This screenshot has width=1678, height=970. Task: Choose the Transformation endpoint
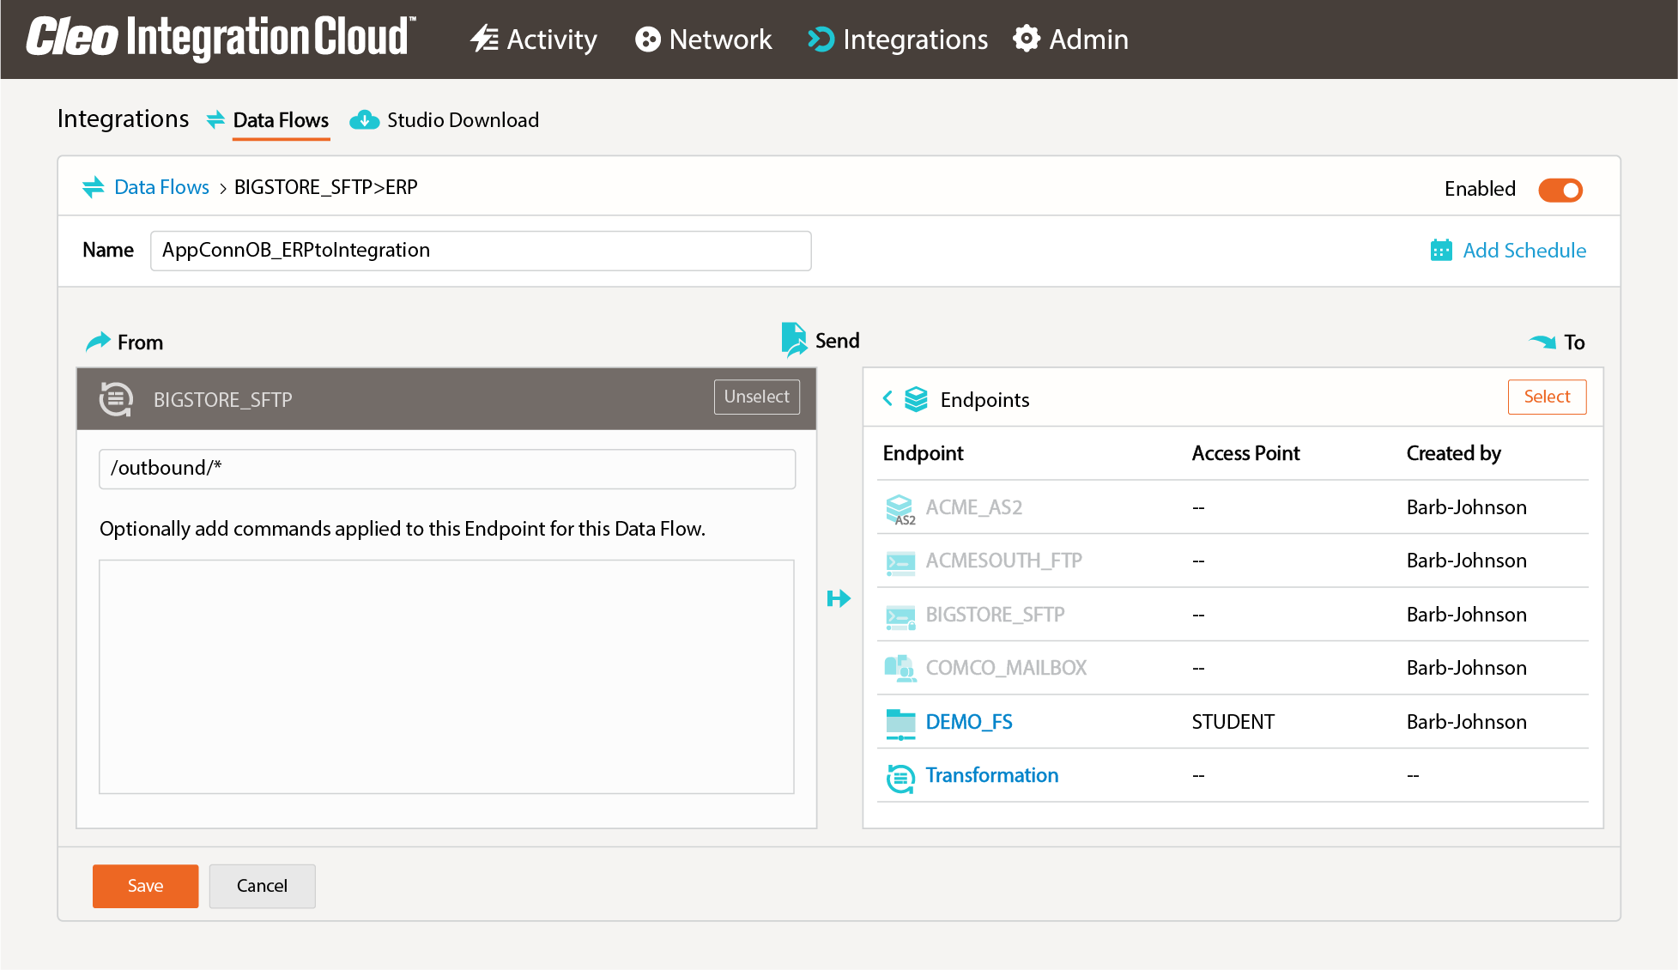tap(991, 775)
